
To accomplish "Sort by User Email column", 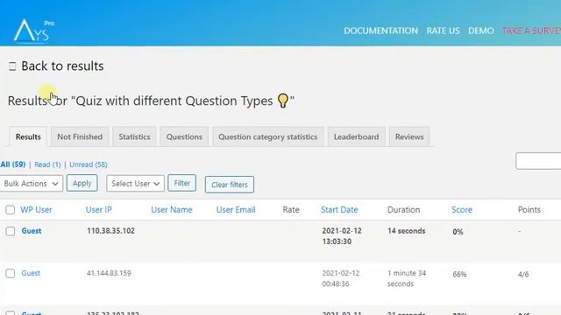I will tap(236, 210).
